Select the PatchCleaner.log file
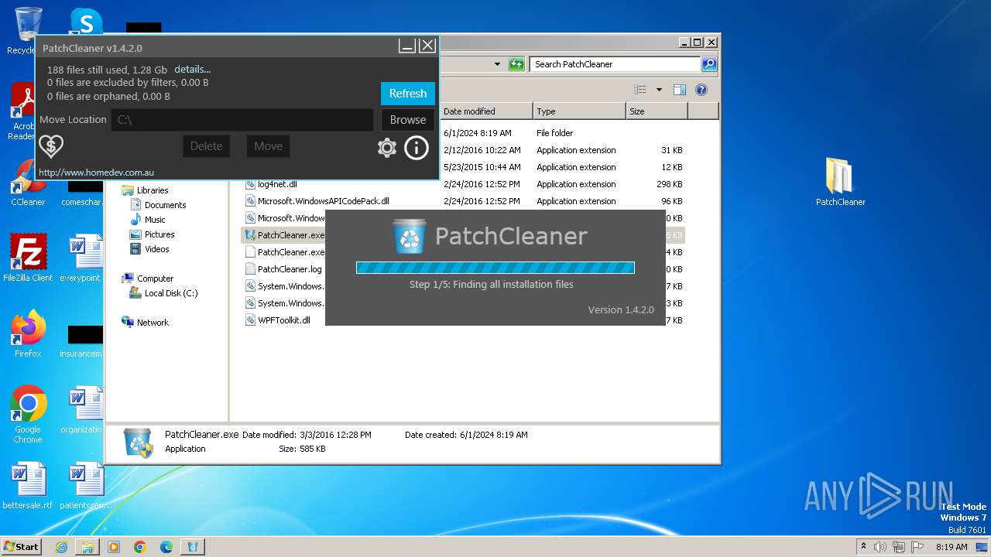 click(284, 269)
